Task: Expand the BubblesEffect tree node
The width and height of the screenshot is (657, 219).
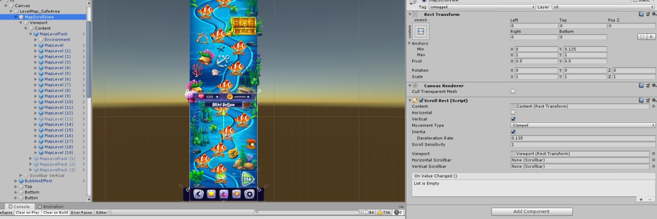Action: (15, 181)
